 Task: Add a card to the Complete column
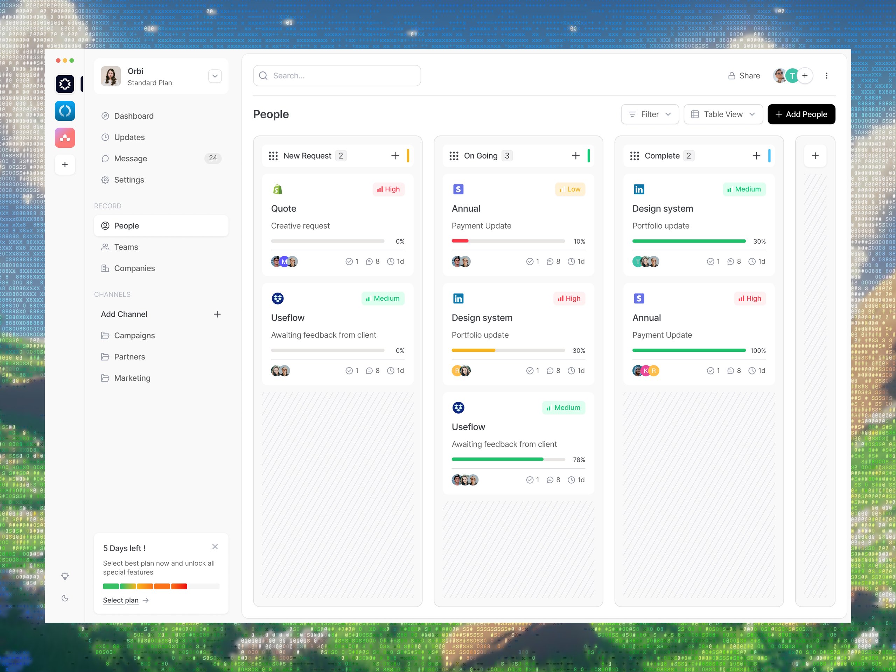point(756,156)
